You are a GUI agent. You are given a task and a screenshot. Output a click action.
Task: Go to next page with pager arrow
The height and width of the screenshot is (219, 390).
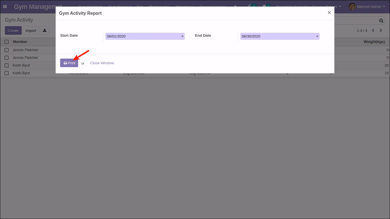pyautogui.click(x=381, y=30)
